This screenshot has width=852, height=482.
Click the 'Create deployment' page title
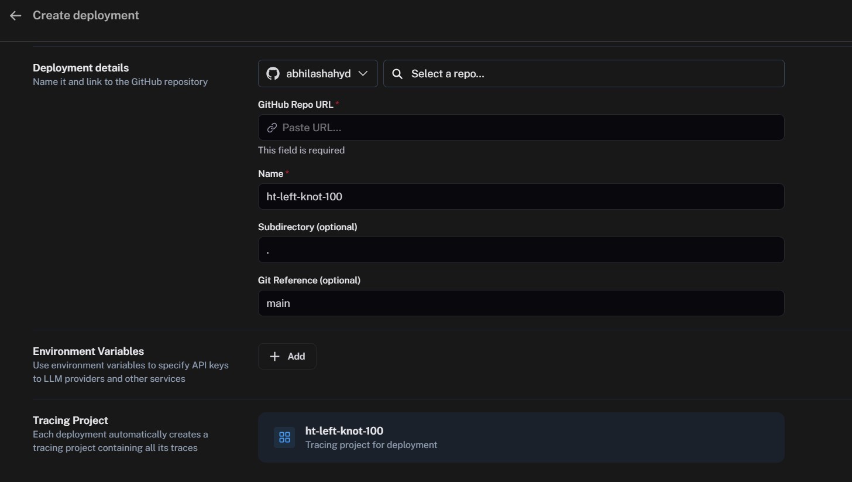tap(86, 16)
